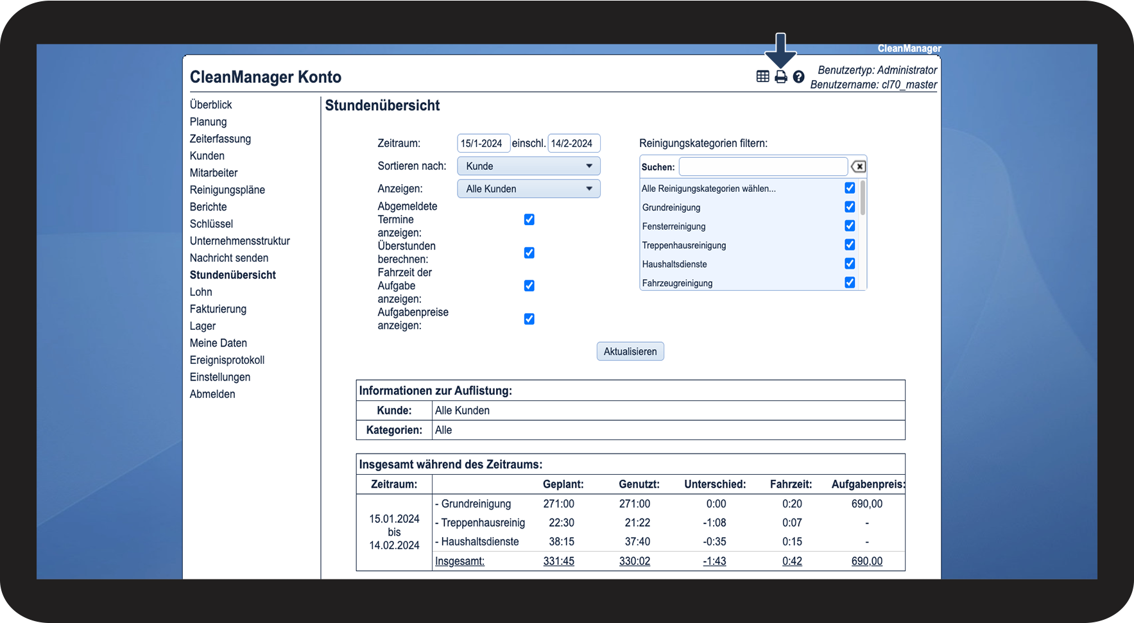Click the start date field 15/1-2024
Screen dimensions: 1134x623
(483, 143)
